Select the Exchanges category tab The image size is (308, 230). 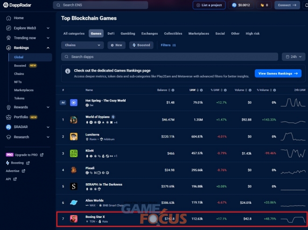click(150, 34)
